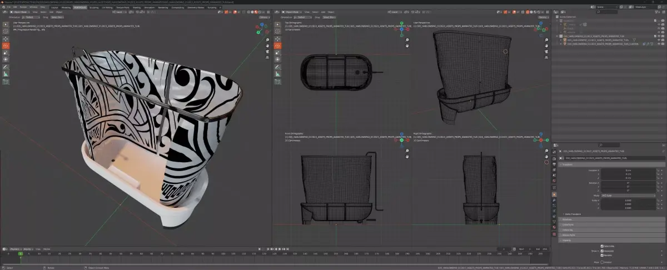Select the tweak/select box tool in left viewport
The height and width of the screenshot is (270, 667).
click(6, 24)
